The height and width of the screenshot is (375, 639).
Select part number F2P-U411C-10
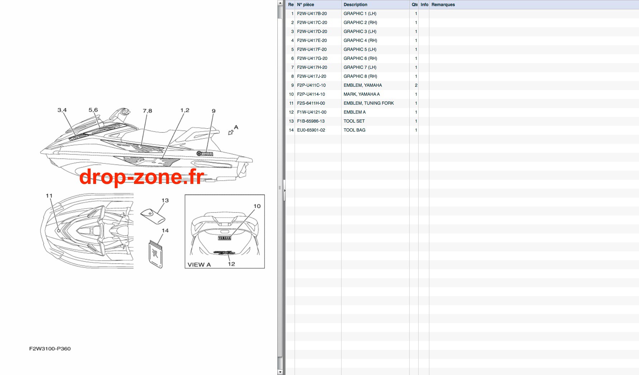311,85
